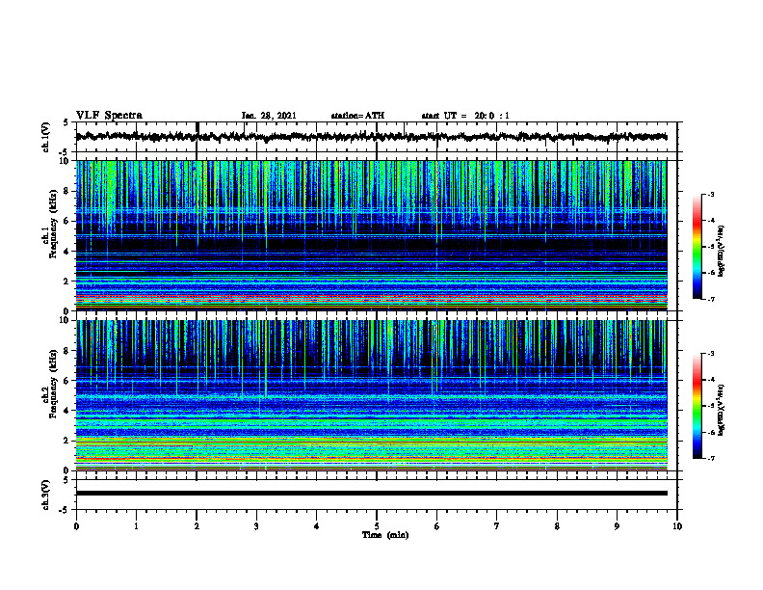Click the ch.2 spectrogram color scale bar

697,406
